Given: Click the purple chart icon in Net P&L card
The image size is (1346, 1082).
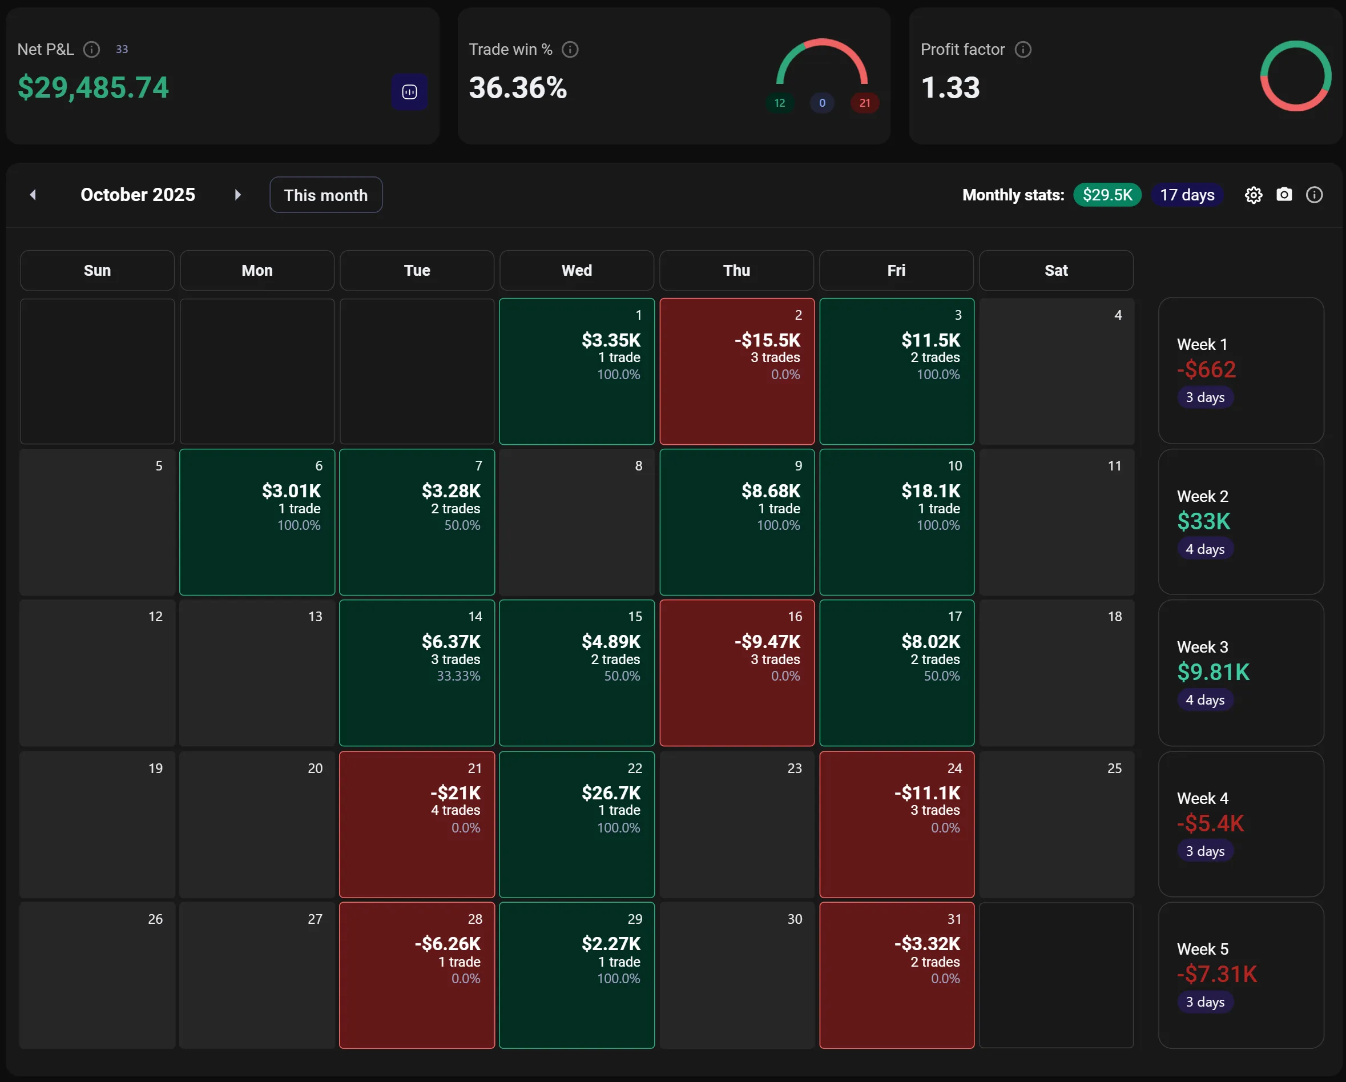Looking at the screenshot, I should [x=409, y=92].
